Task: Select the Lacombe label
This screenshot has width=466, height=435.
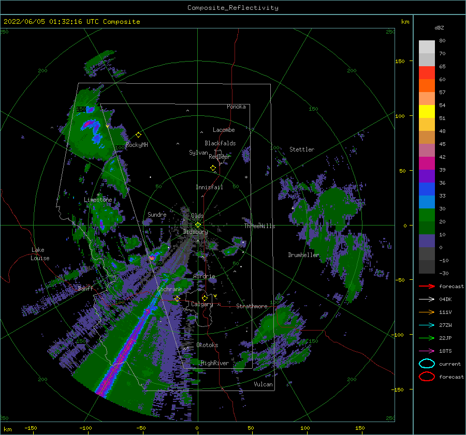Action: pos(224,130)
